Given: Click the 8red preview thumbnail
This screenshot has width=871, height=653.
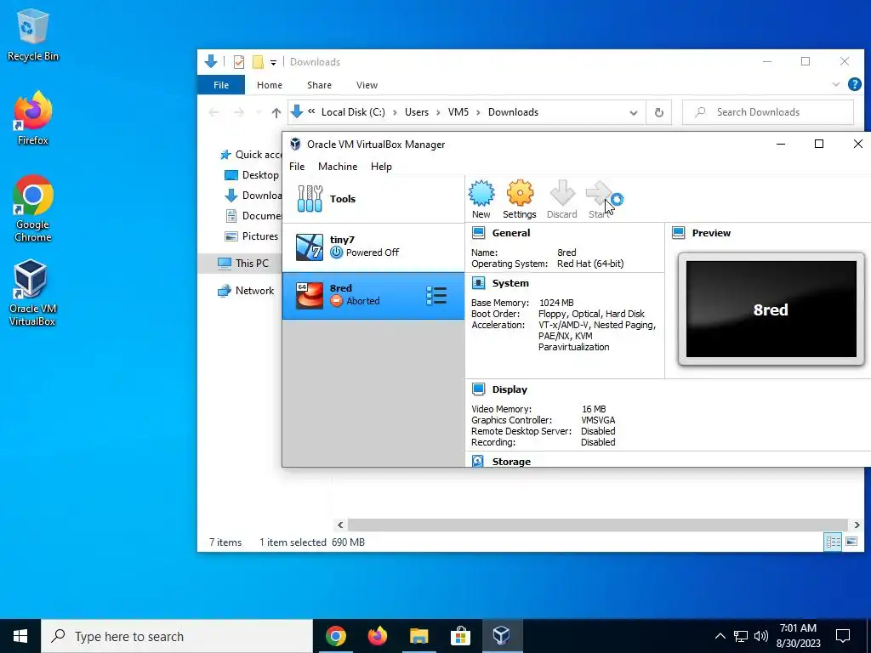Looking at the screenshot, I should point(771,309).
